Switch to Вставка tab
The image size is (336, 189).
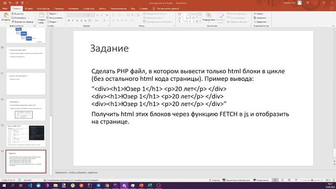(x=29, y=8)
